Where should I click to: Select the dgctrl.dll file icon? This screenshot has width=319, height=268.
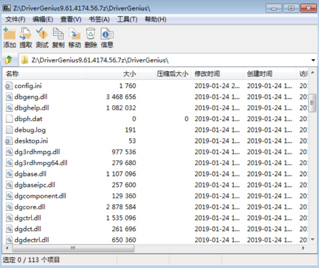[9, 218]
